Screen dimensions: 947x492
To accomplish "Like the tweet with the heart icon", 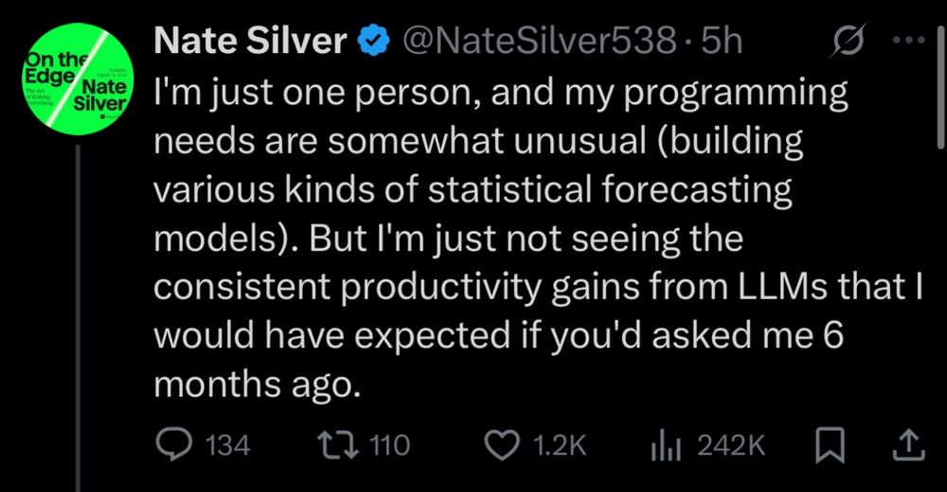I will click(502, 445).
